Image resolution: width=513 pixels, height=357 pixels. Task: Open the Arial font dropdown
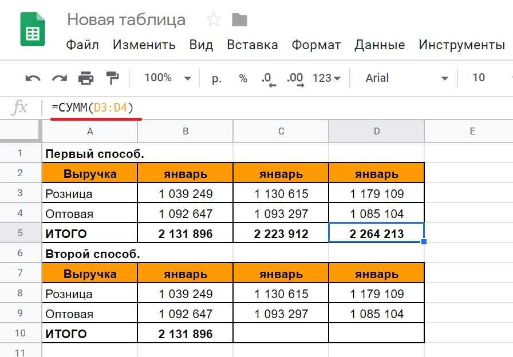407,78
